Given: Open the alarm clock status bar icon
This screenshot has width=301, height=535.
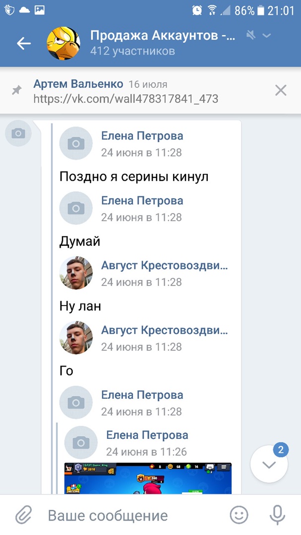Looking at the screenshot, I should (x=197, y=10).
